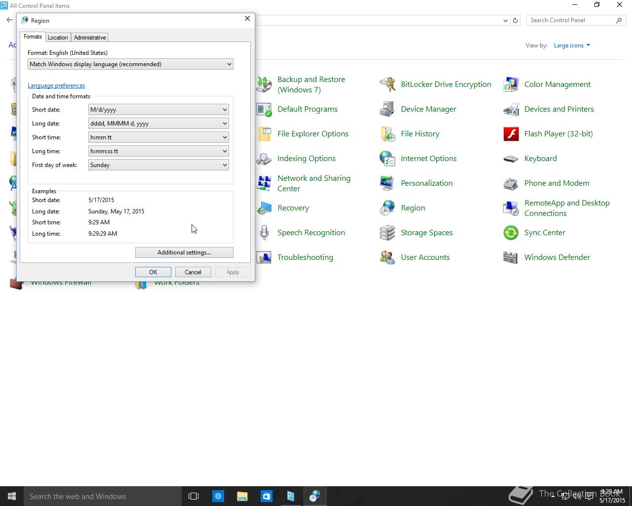Open the Network and Sharing Center icon
The width and height of the screenshot is (632, 506).
264,183
